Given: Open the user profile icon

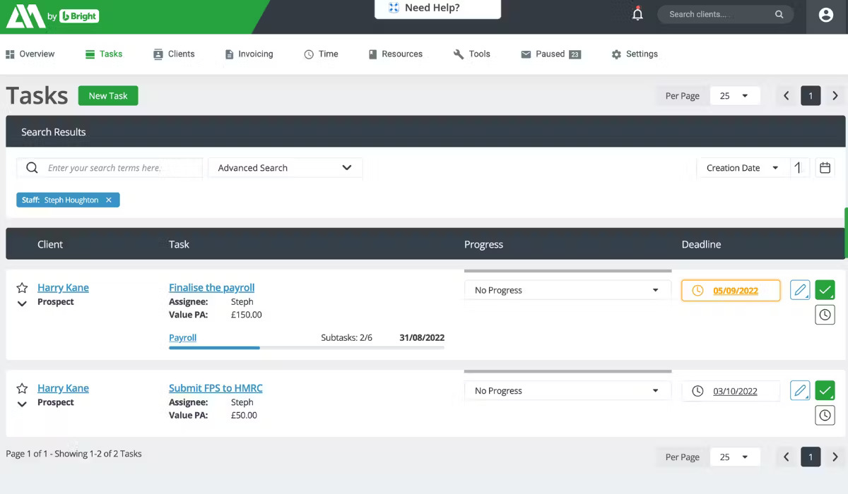Looking at the screenshot, I should [826, 15].
